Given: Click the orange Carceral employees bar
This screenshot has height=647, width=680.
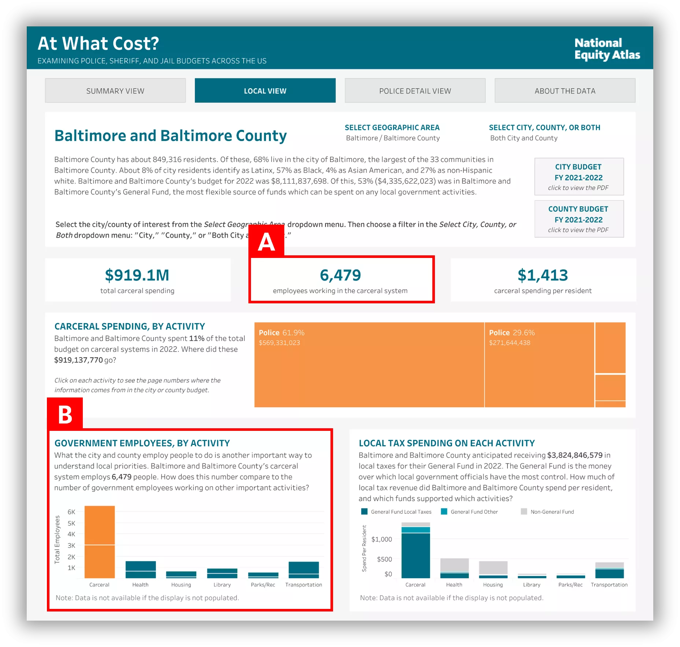Looking at the screenshot, I should (x=100, y=542).
